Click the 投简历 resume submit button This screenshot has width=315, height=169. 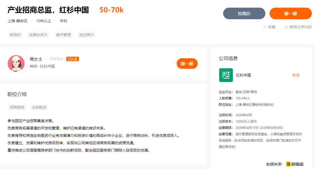tap(244, 13)
